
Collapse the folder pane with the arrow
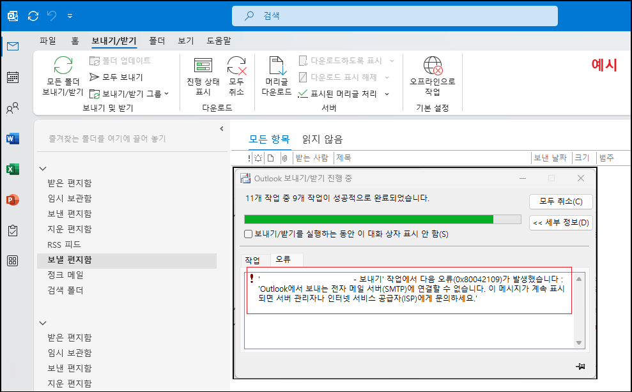coord(221,128)
